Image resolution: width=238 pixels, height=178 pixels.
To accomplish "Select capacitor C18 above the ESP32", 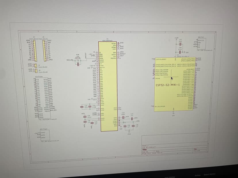I will [180, 52].
